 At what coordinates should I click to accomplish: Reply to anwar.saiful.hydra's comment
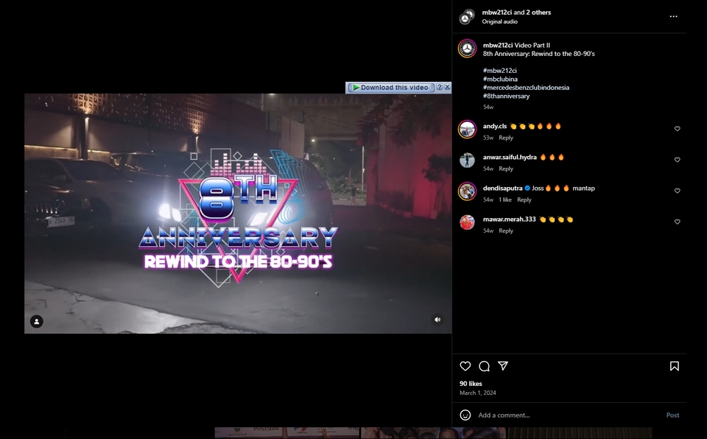pos(506,168)
